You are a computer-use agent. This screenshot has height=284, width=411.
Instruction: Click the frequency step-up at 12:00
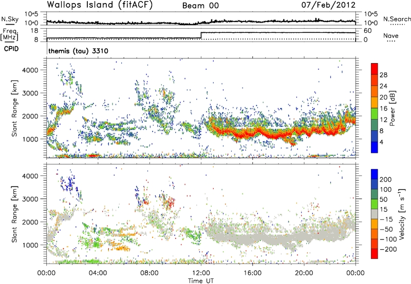(201, 35)
